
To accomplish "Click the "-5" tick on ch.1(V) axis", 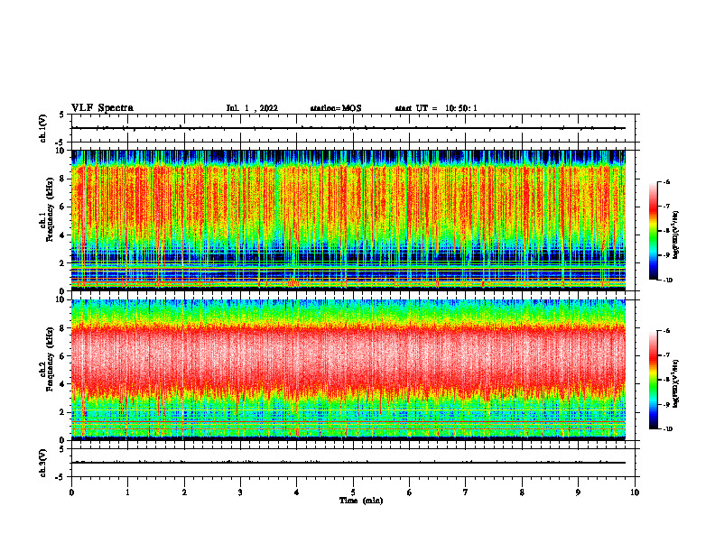I will pyautogui.click(x=61, y=143).
